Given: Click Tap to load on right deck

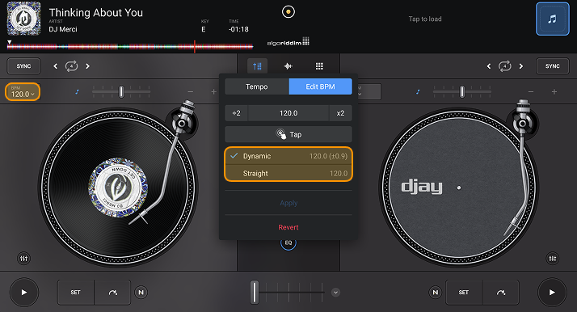Looking at the screenshot, I should coord(425,19).
